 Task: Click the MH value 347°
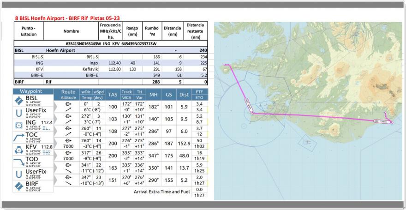click(154, 156)
